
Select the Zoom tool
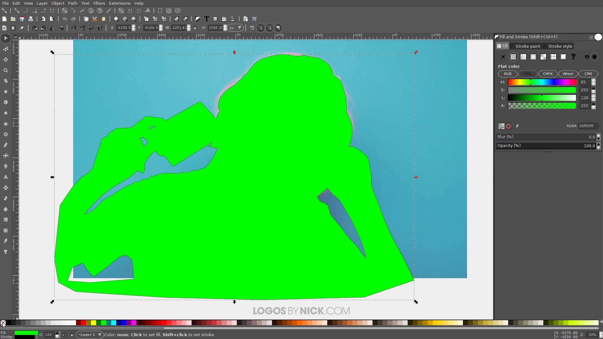click(x=6, y=71)
